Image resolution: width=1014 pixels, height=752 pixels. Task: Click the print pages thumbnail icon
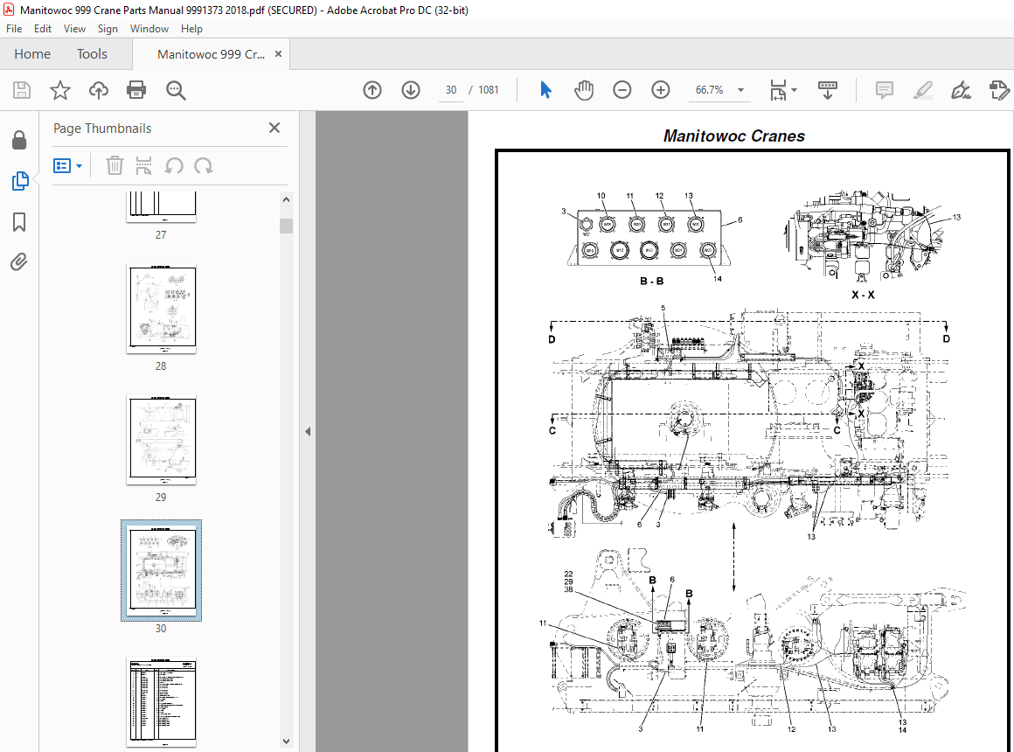point(143,165)
